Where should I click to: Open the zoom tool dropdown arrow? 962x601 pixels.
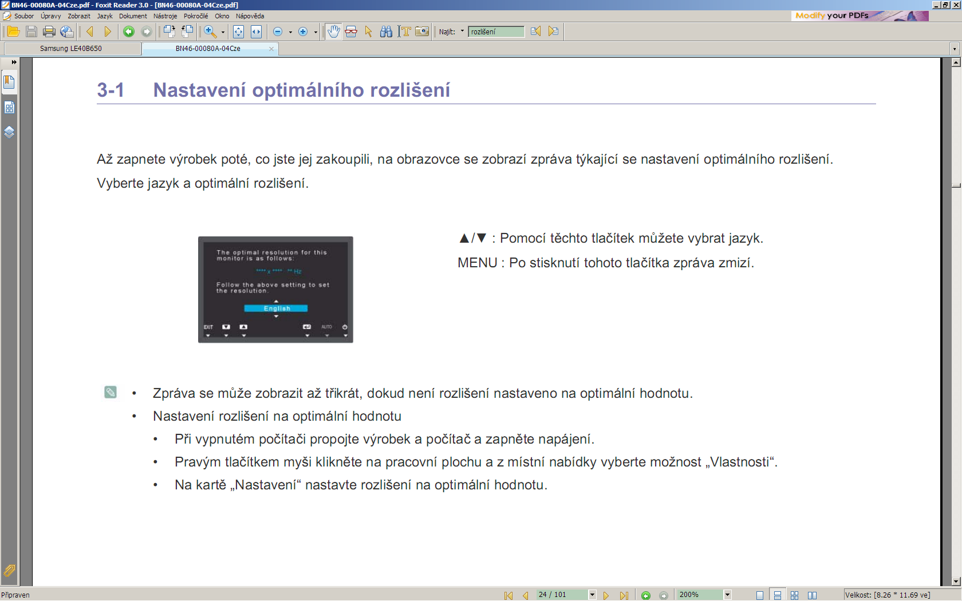coord(223,32)
